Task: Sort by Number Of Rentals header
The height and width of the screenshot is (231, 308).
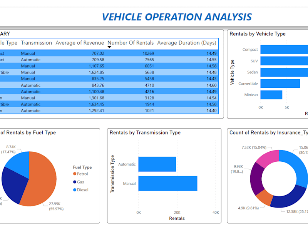Action: point(131,43)
